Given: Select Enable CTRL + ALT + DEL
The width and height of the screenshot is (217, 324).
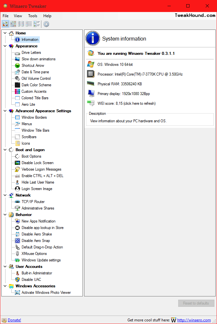Looking at the screenshot, I should 42,176.
